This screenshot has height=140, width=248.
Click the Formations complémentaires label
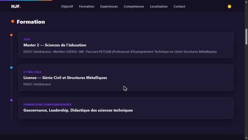(x=47, y=105)
